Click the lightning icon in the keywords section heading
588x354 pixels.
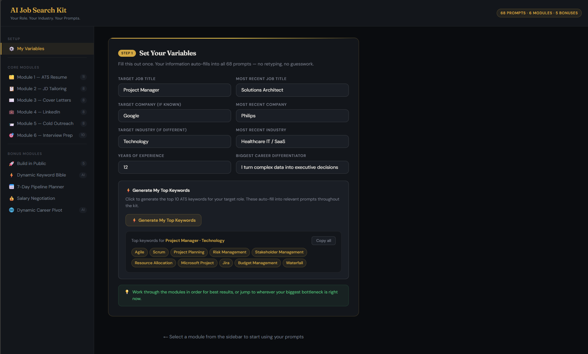pyautogui.click(x=128, y=190)
